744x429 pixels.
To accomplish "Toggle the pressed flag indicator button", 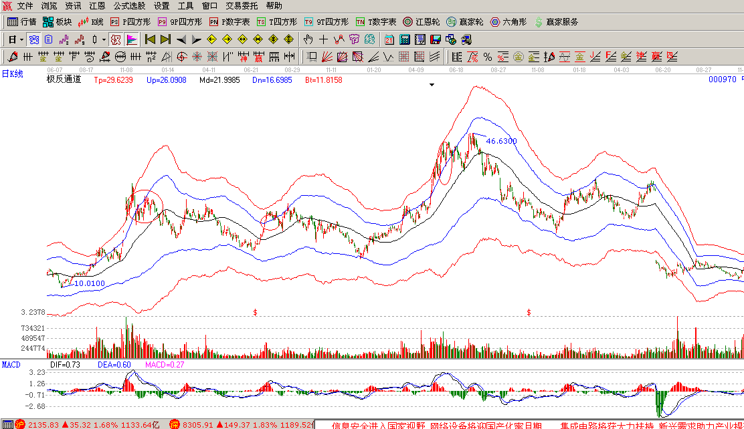I will click(132, 39).
